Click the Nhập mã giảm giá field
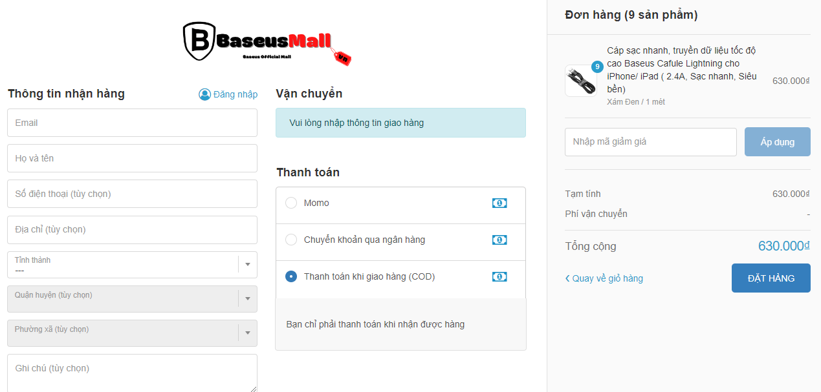 coord(650,142)
